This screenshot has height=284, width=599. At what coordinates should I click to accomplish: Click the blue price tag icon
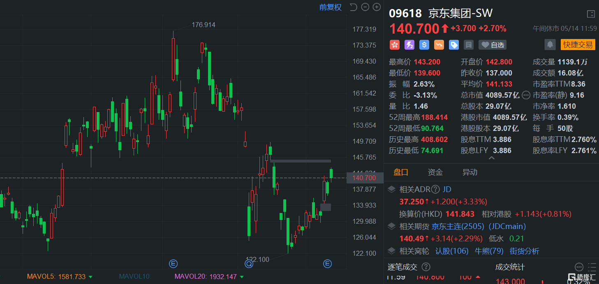[454, 45]
